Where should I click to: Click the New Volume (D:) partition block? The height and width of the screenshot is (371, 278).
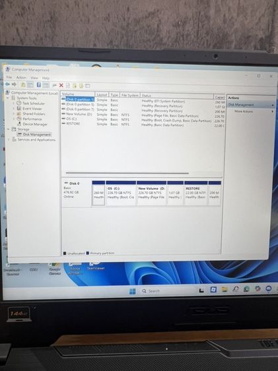(151, 193)
